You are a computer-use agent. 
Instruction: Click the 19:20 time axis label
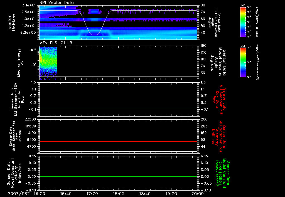click(x=171, y=194)
